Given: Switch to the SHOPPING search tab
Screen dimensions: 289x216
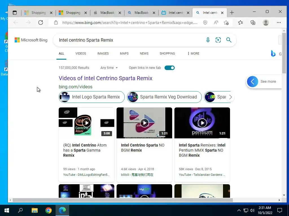Looking at the screenshot, I should (x=167, y=53).
